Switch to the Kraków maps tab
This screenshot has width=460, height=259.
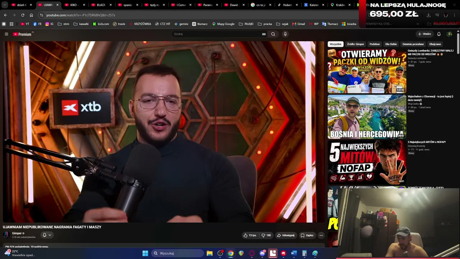pyautogui.click(x=340, y=5)
